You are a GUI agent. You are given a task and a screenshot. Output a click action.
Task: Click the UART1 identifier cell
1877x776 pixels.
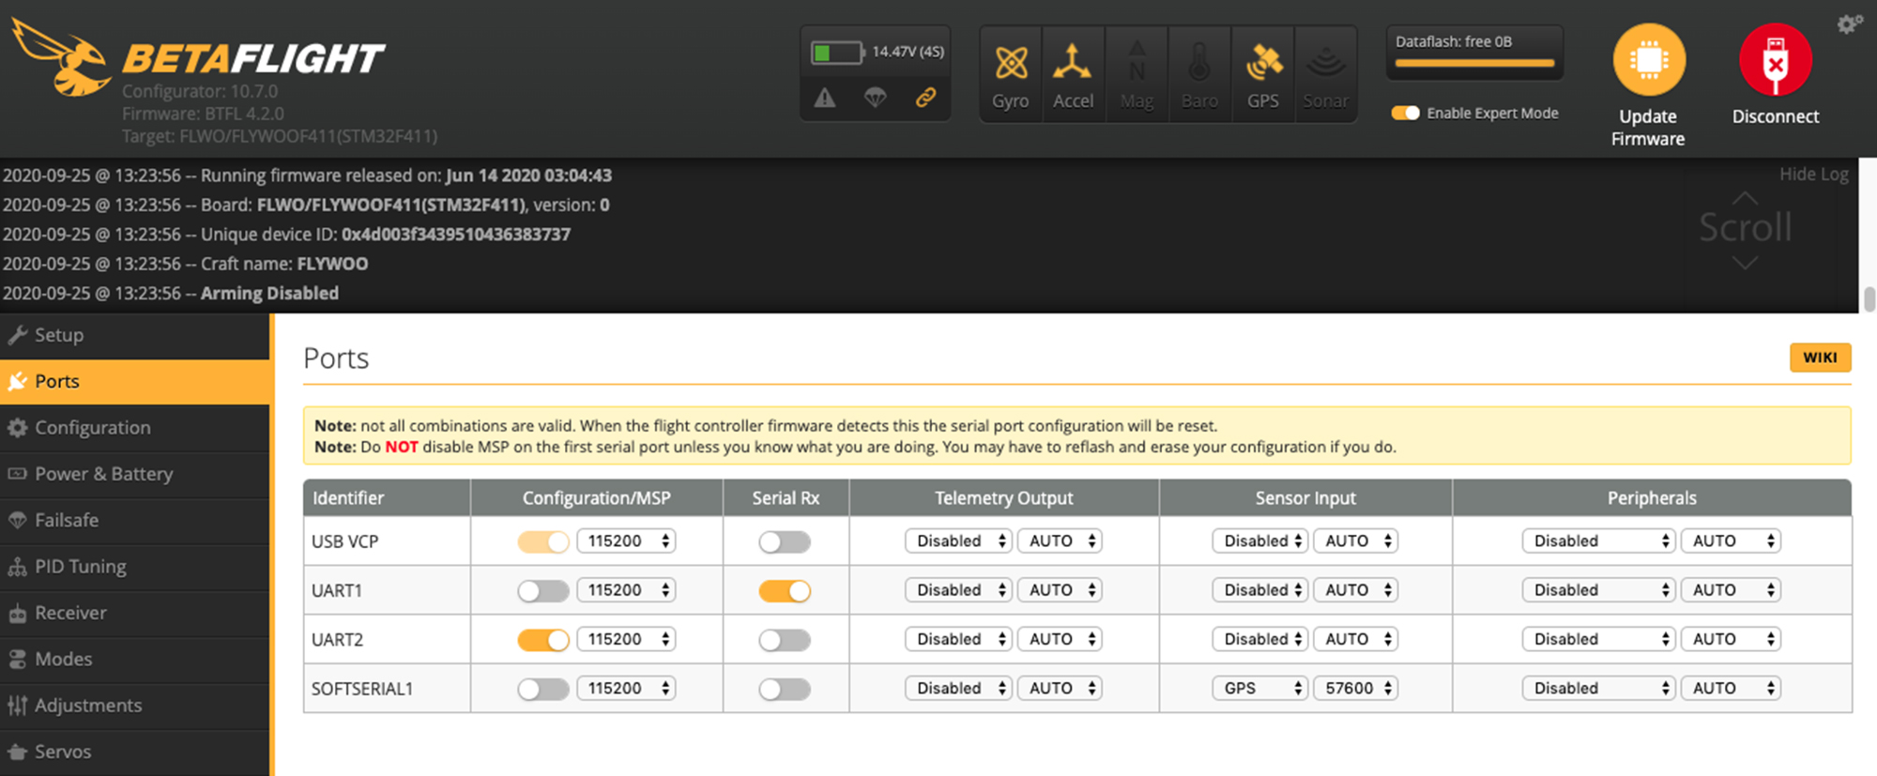(387, 590)
